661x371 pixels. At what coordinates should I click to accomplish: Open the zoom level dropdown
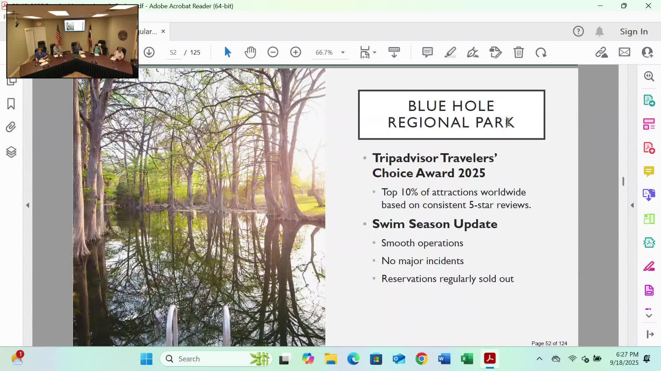[343, 53]
